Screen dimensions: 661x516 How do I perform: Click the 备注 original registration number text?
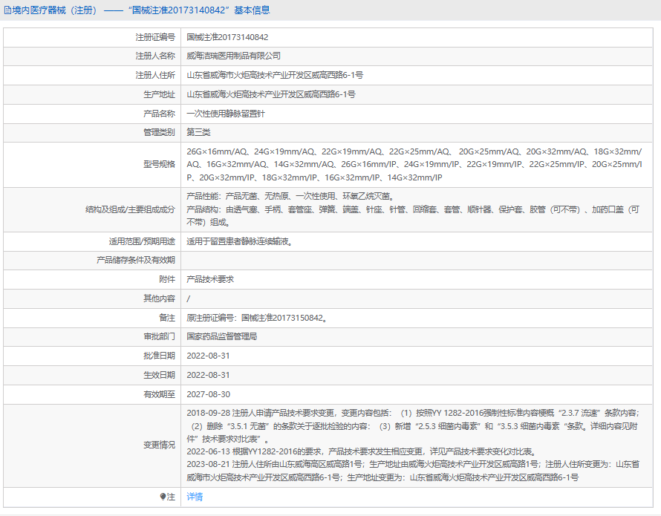pos(256,318)
